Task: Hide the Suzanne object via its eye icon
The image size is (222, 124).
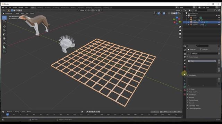Action: click(x=219, y=24)
